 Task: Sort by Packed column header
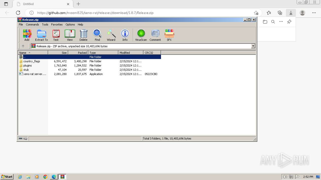tap(78, 52)
